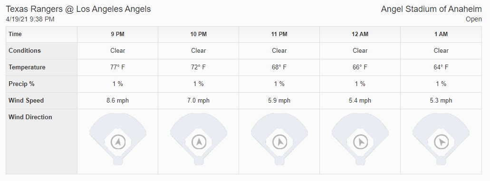Click the 9 PM baseball field diagram
Screen dimensions: 490x181
click(x=118, y=139)
